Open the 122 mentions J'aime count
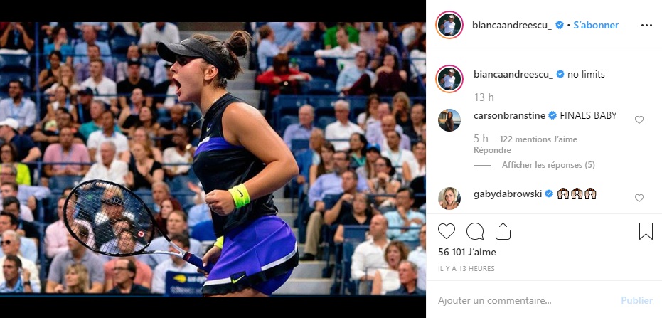The width and height of the screenshot is (662, 318). [x=538, y=139]
